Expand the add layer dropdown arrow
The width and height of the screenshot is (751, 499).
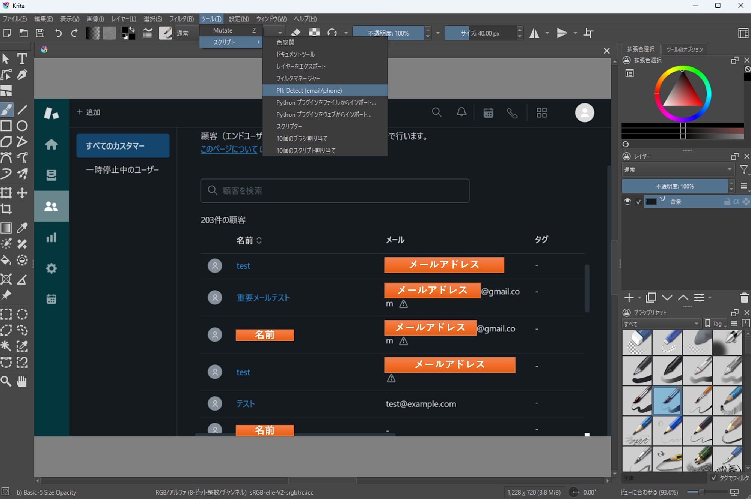pyautogui.click(x=639, y=298)
